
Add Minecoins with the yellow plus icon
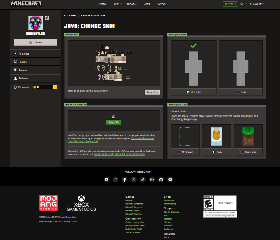(x=55, y=87)
